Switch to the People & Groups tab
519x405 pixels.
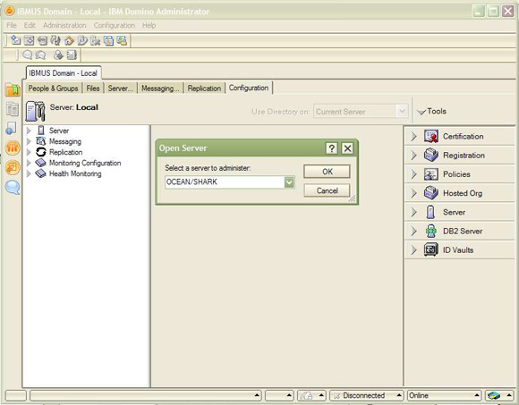coord(54,89)
